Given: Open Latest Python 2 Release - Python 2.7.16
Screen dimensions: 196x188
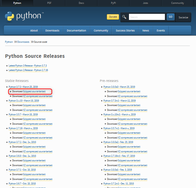Looking at the screenshot, I should click(28, 70).
